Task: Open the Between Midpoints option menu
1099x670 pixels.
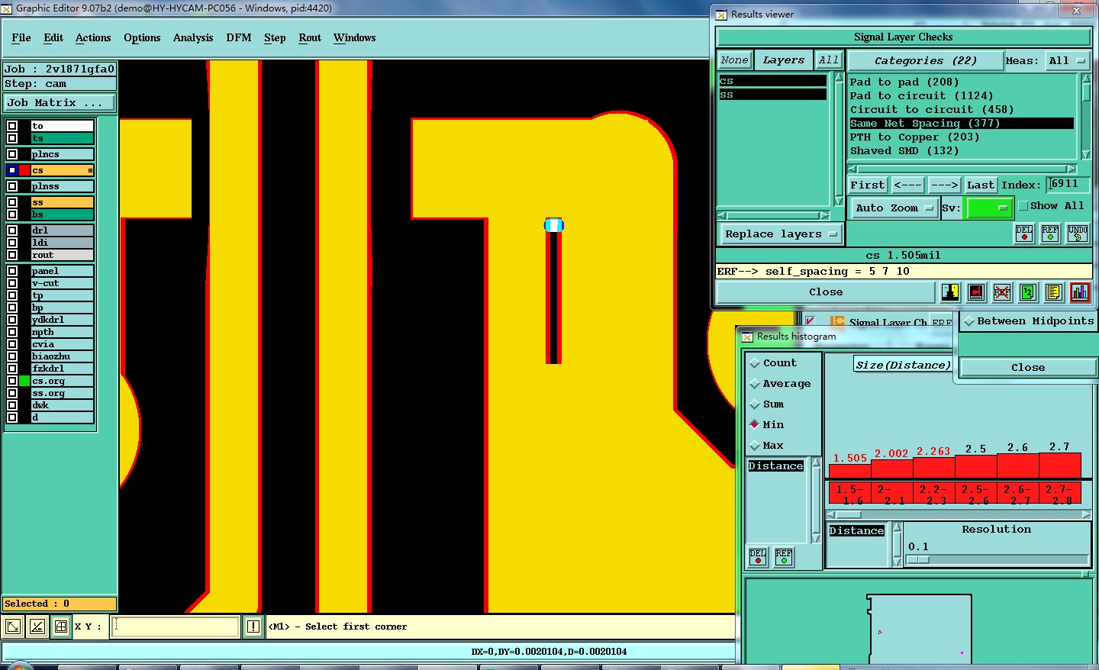Action: click(1028, 321)
